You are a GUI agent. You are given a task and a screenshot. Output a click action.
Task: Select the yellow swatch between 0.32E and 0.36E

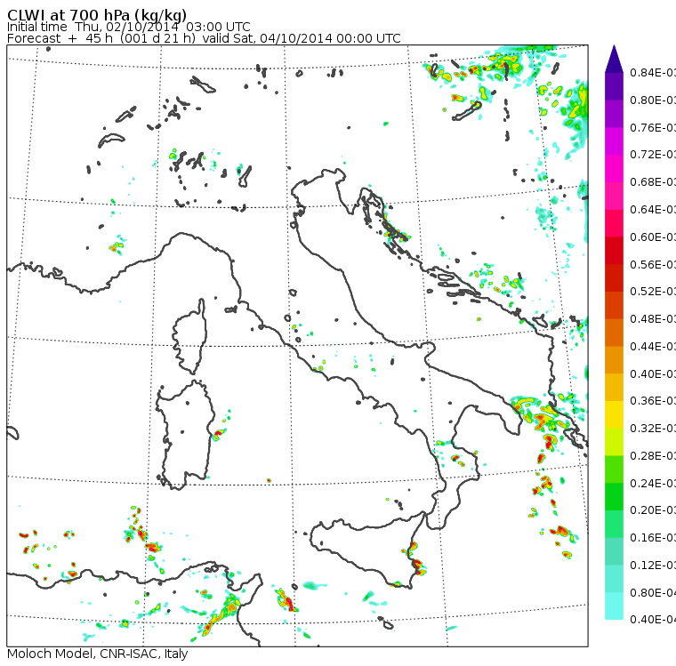pyautogui.click(x=614, y=415)
